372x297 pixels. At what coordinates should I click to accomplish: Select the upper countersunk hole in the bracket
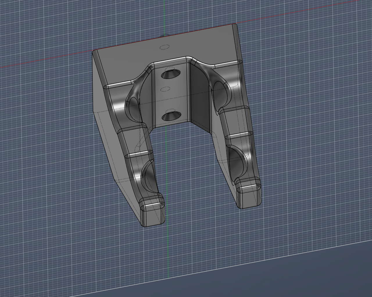(171, 74)
